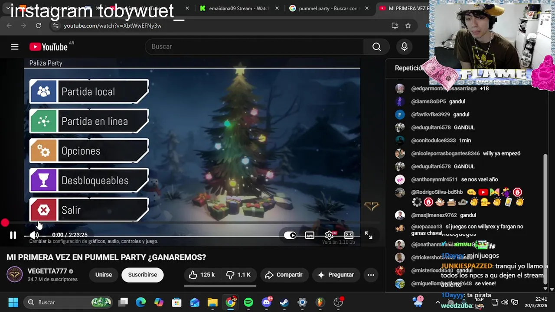This screenshot has height=312, width=555.
Task: Open Spotify from the taskbar
Action: pyautogui.click(x=248, y=302)
